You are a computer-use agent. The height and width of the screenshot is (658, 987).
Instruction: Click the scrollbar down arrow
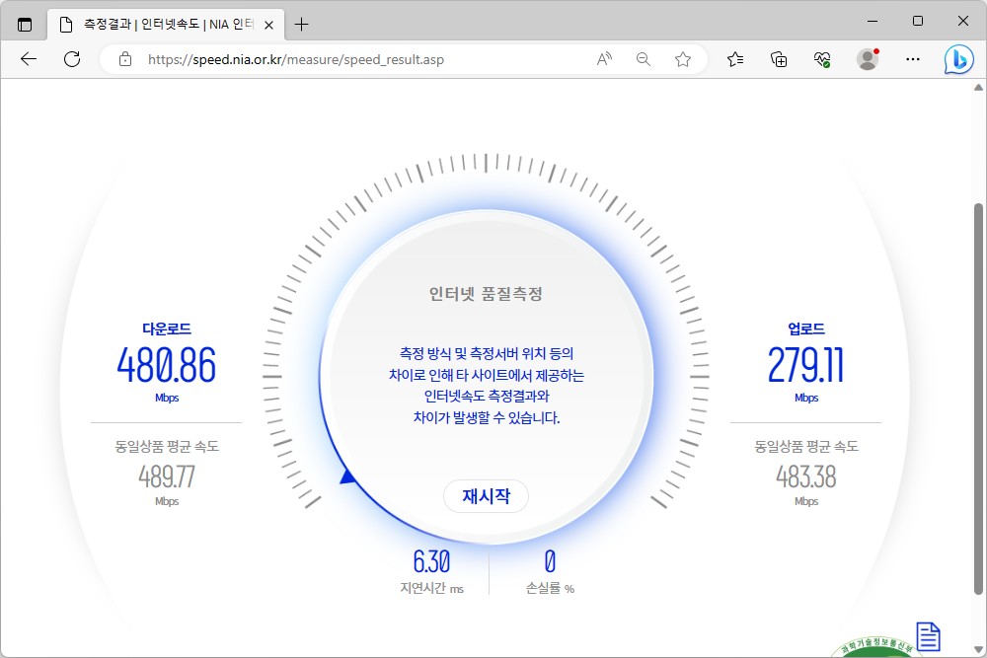coord(978,649)
